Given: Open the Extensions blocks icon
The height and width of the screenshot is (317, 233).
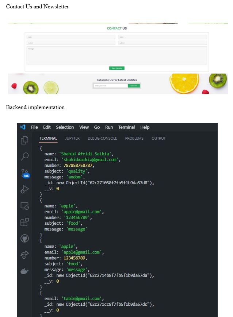Looking at the screenshot, I should tap(24, 222).
